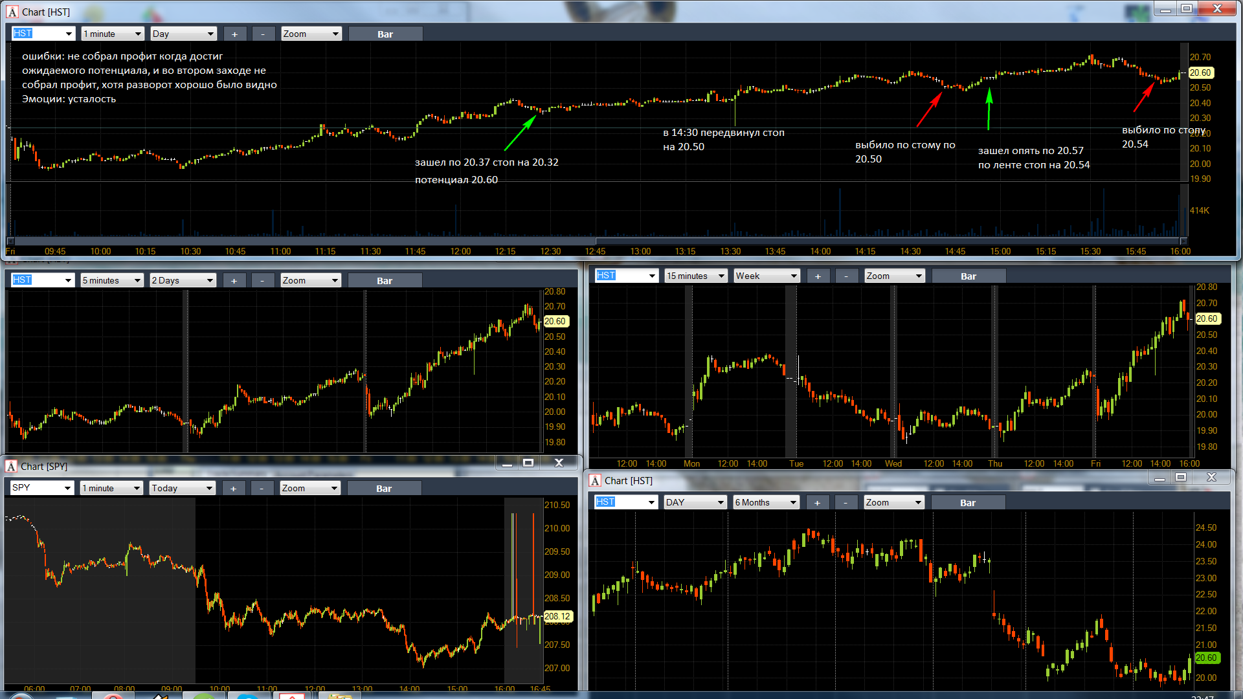This screenshot has height=699, width=1243.
Task: Open the '6 Months' range dropdown
Action: pos(767,502)
